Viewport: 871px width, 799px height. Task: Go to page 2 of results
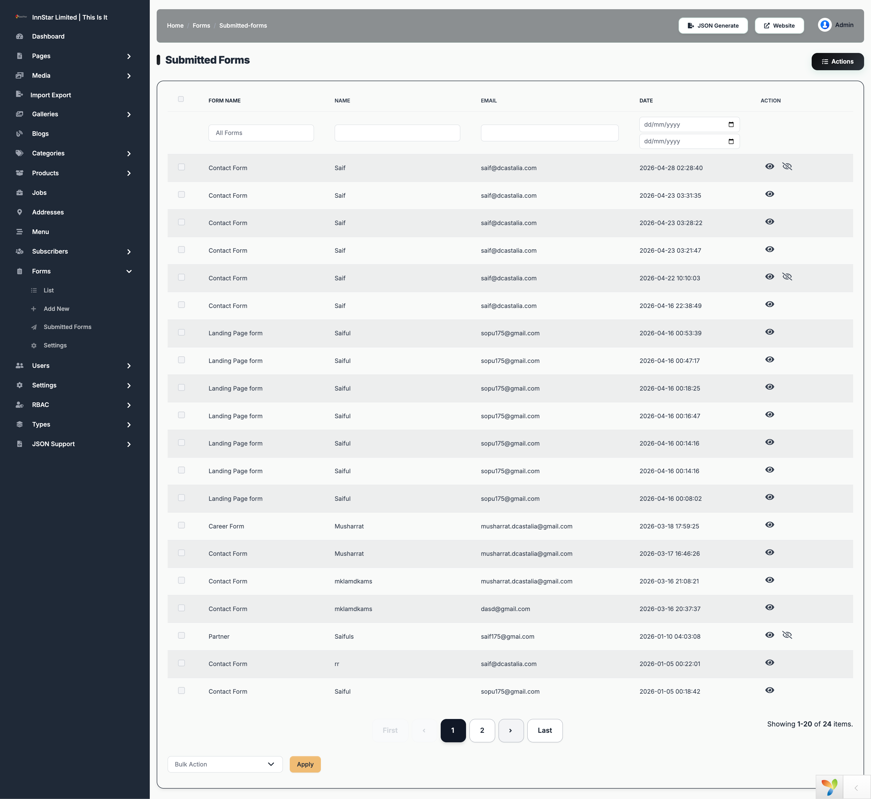[482, 731]
